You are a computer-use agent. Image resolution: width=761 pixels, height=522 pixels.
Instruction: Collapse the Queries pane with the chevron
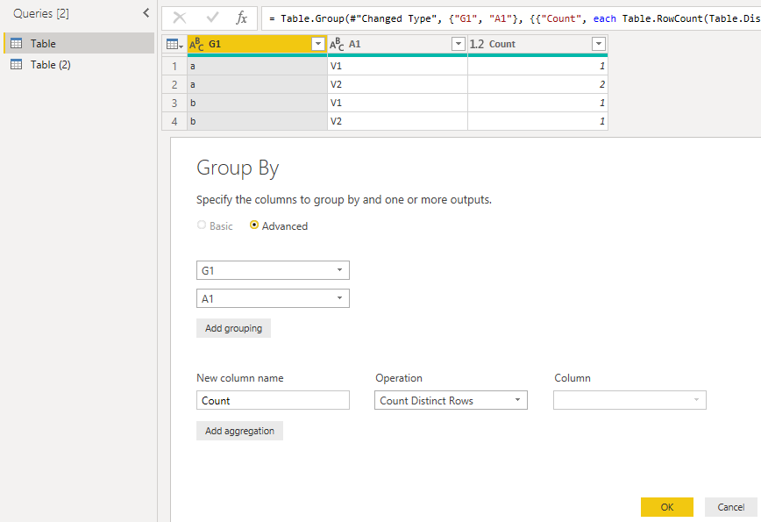pyautogui.click(x=146, y=13)
